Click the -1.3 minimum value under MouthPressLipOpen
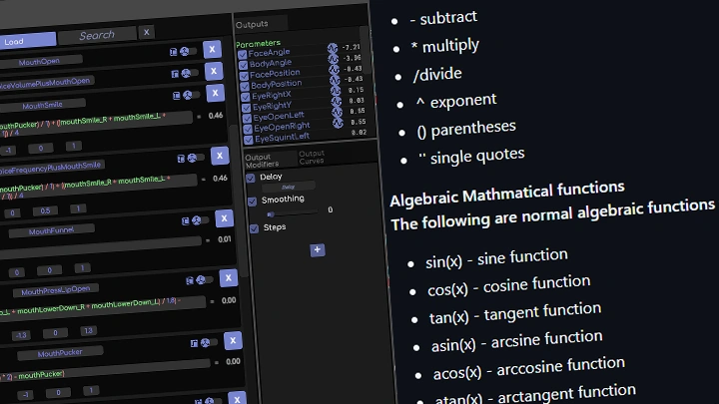 pyautogui.click(x=21, y=335)
